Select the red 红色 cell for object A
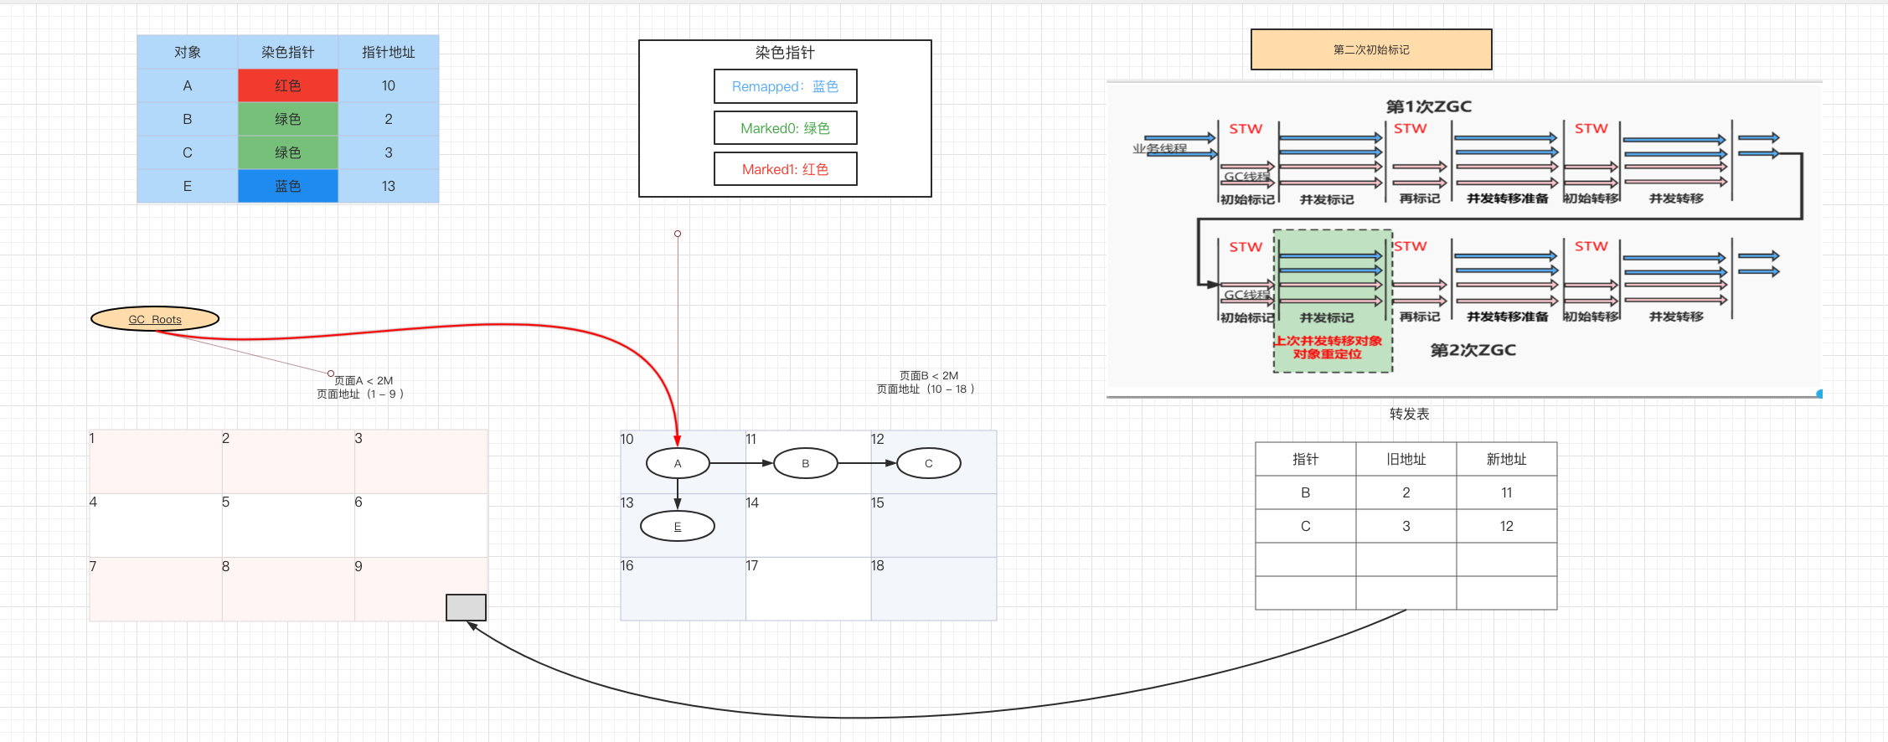Image resolution: width=1888 pixels, height=742 pixels. [287, 85]
